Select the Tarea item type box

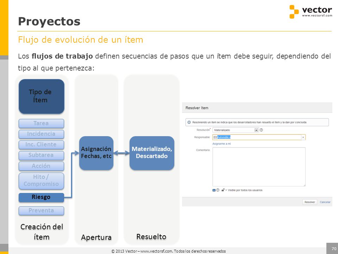42,123
